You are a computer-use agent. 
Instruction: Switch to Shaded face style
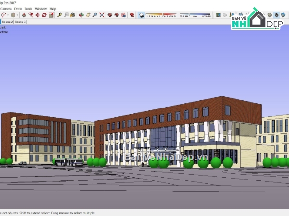coord(269,15)
